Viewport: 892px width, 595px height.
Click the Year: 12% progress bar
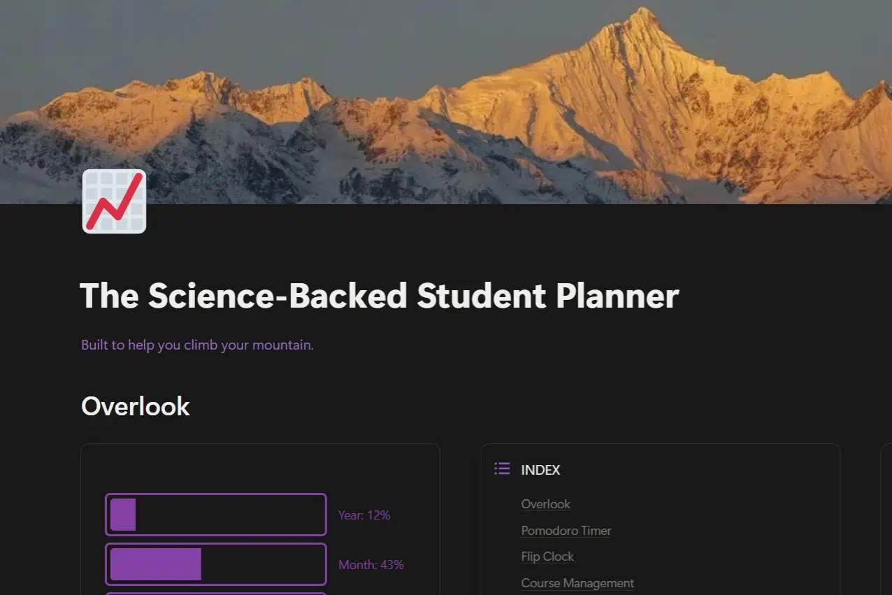pyautogui.click(x=215, y=514)
